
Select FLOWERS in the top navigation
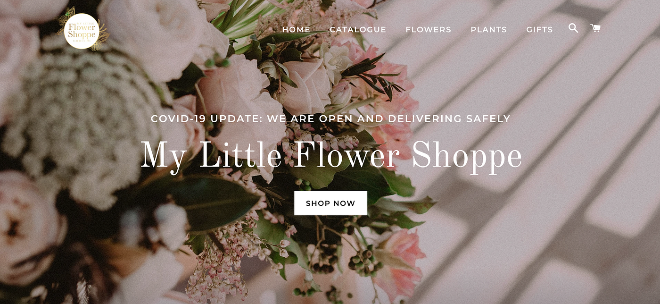[x=429, y=30]
